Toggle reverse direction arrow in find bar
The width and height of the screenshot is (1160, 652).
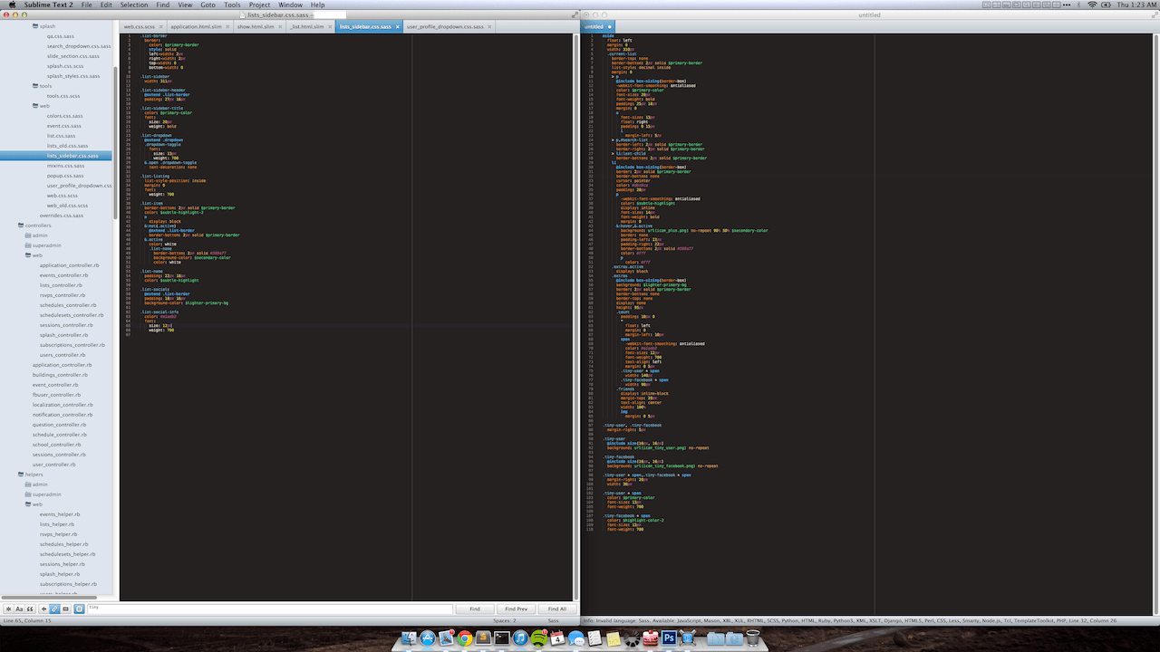pos(43,609)
